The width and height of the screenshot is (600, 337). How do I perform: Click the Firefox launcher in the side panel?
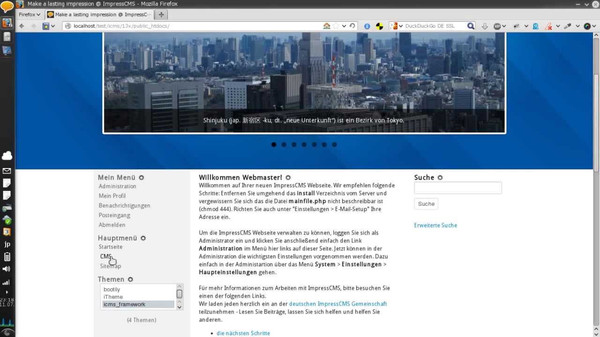[7, 22]
